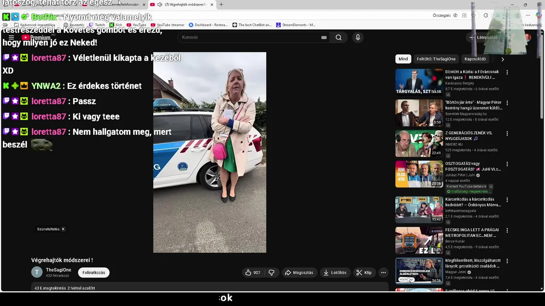Open INVERZ HU channel name
This screenshot has width=545, height=306.
pyautogui.click(x=453, y=144)
